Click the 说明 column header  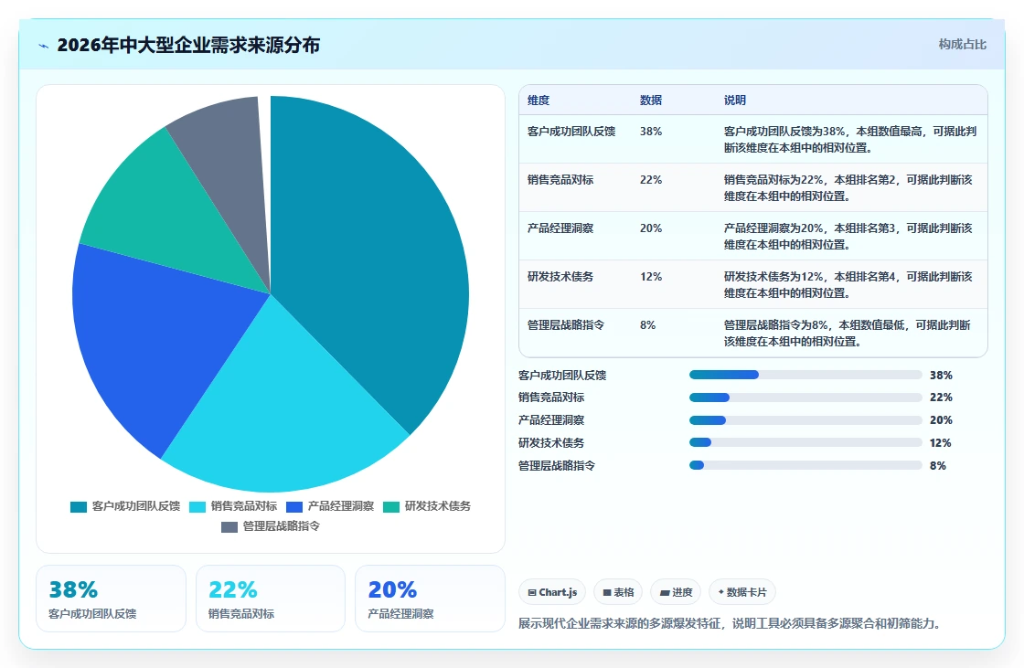[735, 100]
